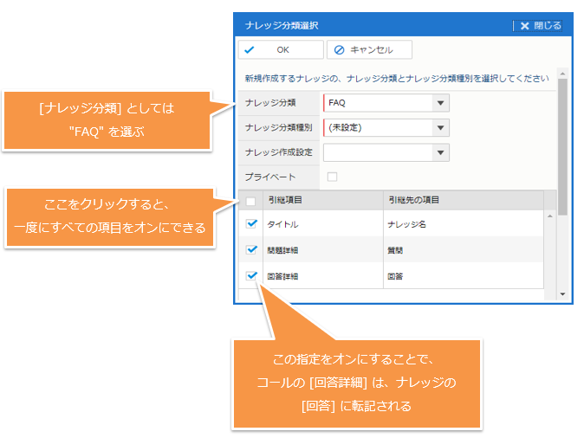Click the ナレッジ分類 field showing FAQ
Viewport: 584px width, 438px height.
tap(377, 104)
